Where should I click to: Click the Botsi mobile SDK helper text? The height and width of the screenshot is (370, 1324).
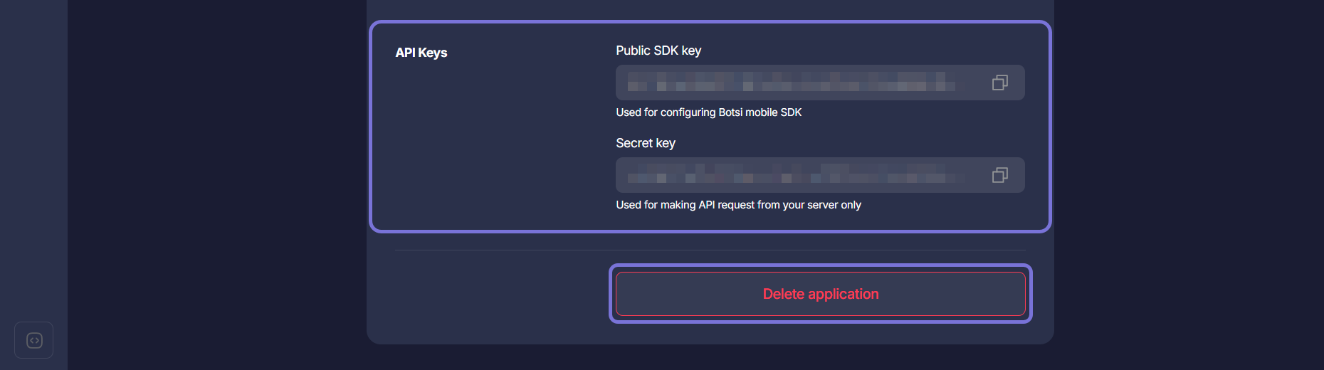[708, 112]
